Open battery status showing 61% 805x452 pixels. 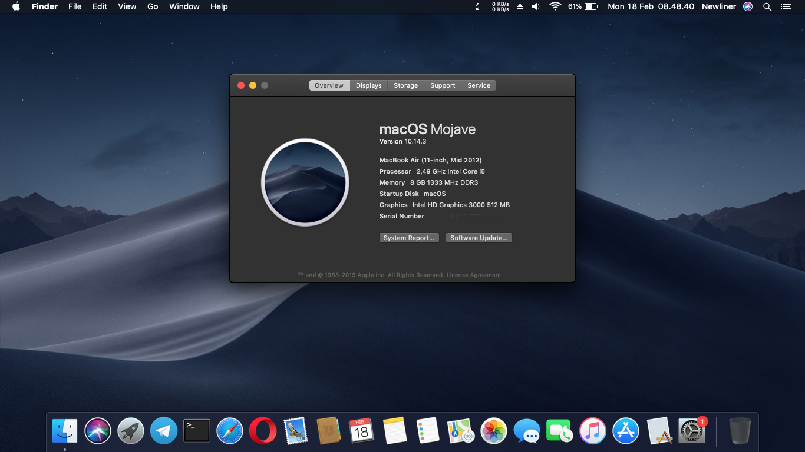583,6
